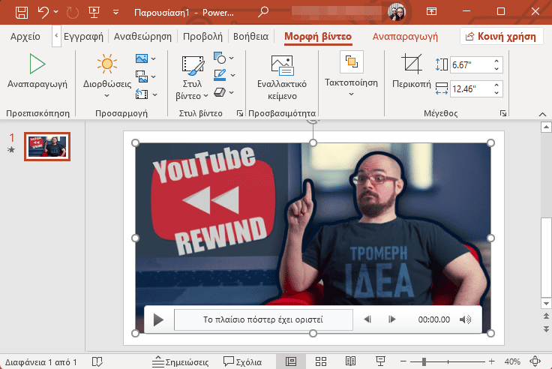Screen dimensions: 552x369
Task: Start Slide Show from status bar
Action: 380,361
